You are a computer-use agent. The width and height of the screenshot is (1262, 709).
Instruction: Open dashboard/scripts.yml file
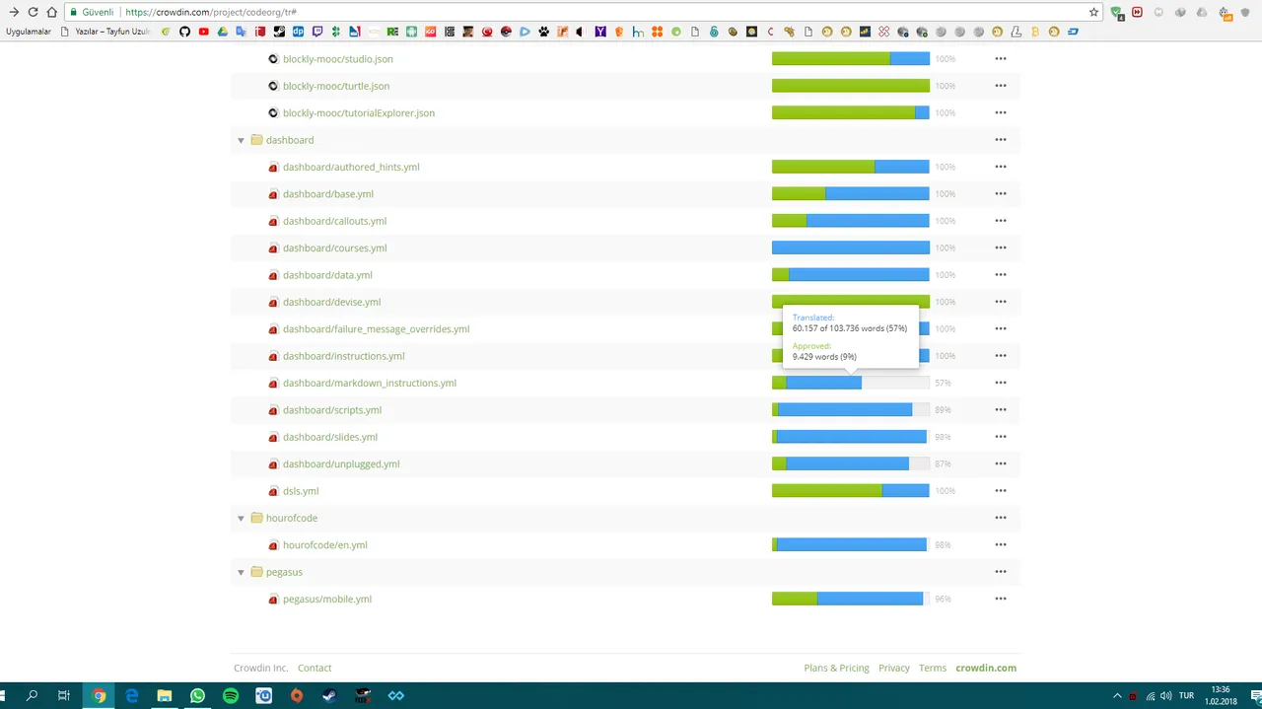332,410
